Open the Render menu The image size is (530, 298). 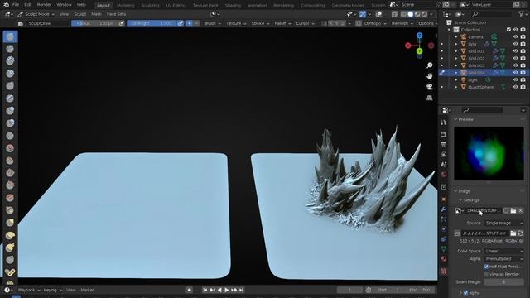(x=44, y=5)
